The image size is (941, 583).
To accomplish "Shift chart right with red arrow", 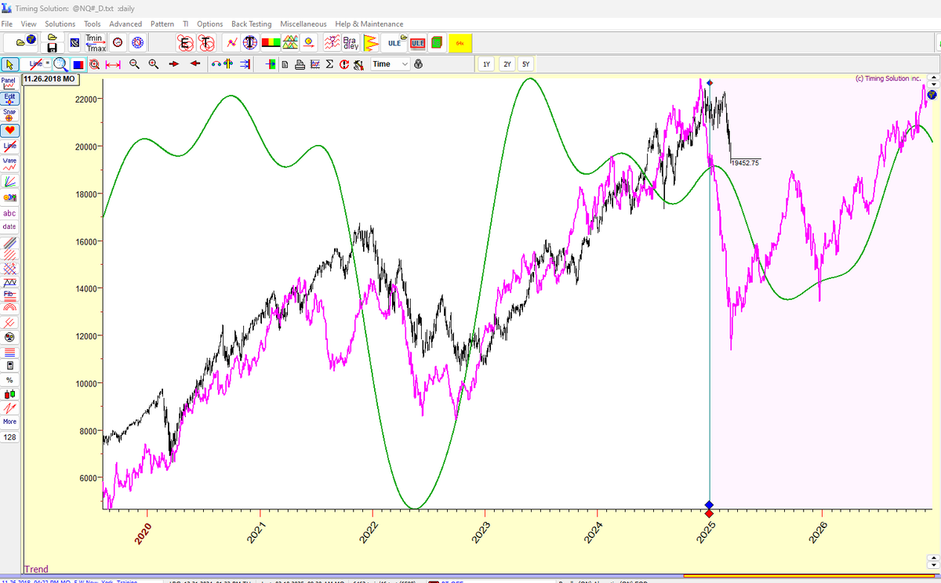I will (174, 64).
